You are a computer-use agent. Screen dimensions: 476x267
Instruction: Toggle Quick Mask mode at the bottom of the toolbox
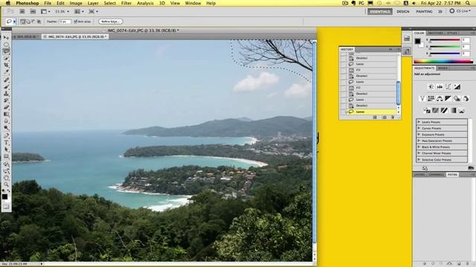click(x=6, y=207)
